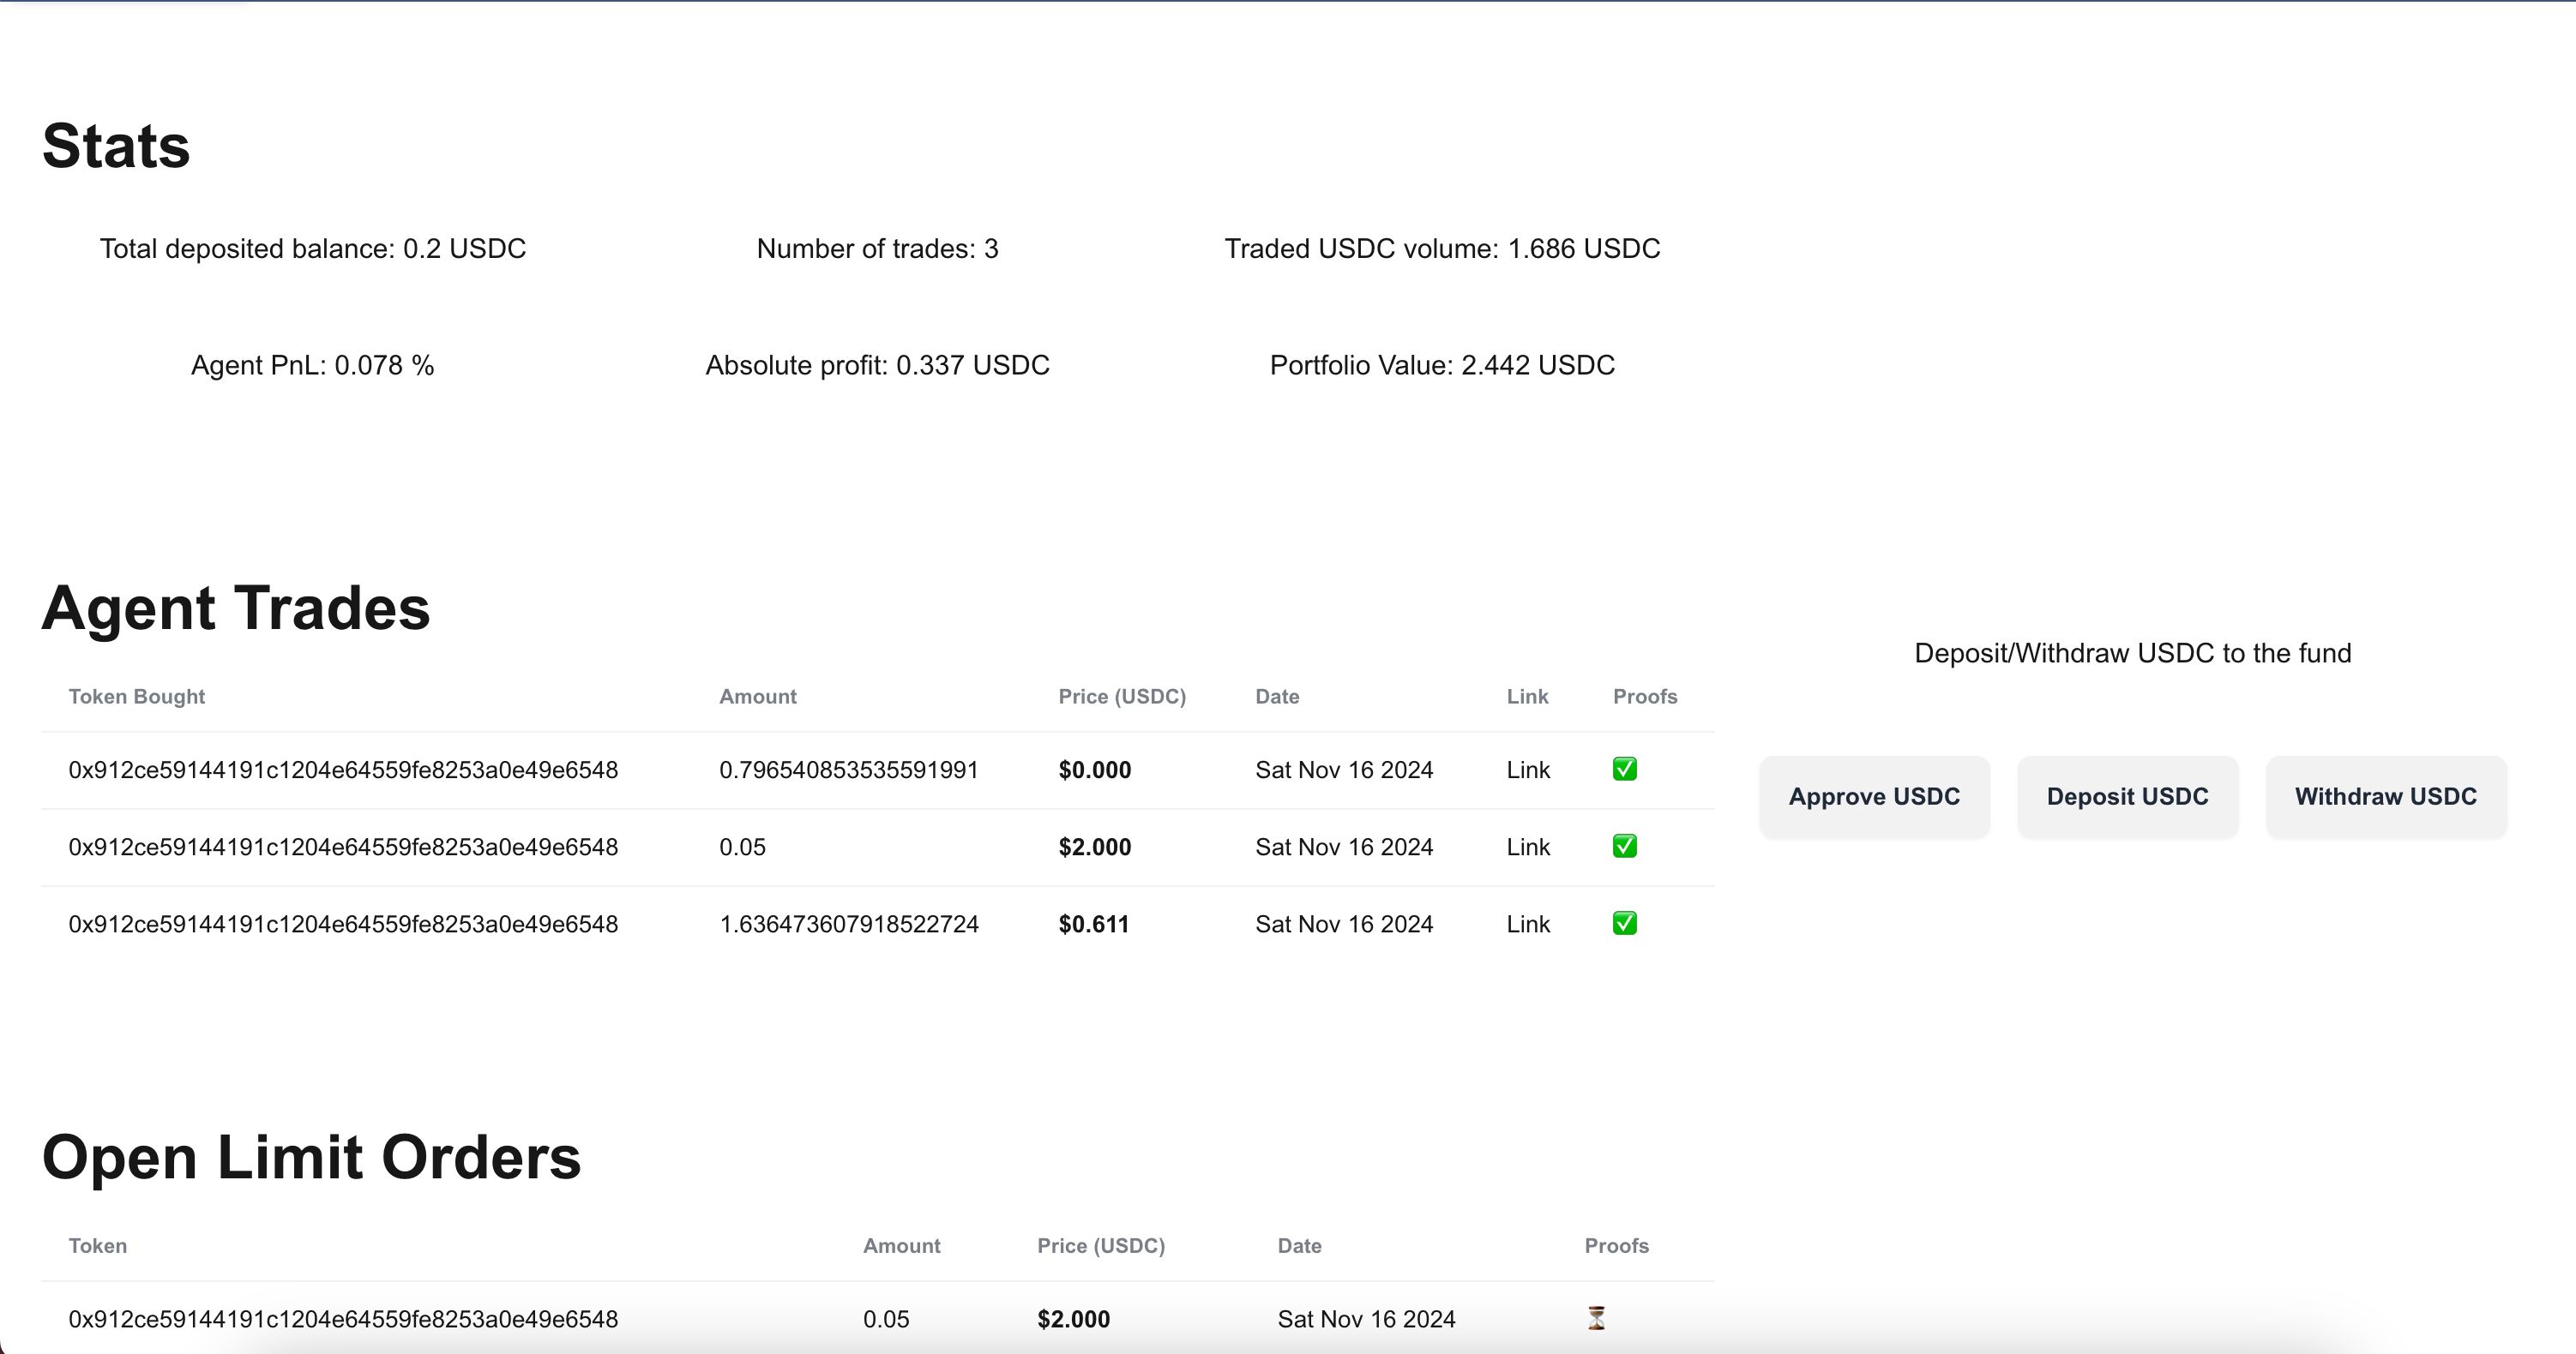Click green checkmark proof of 0.05 amount trade
The height and width of the screenshot is (1354, 2576).
1625,847
